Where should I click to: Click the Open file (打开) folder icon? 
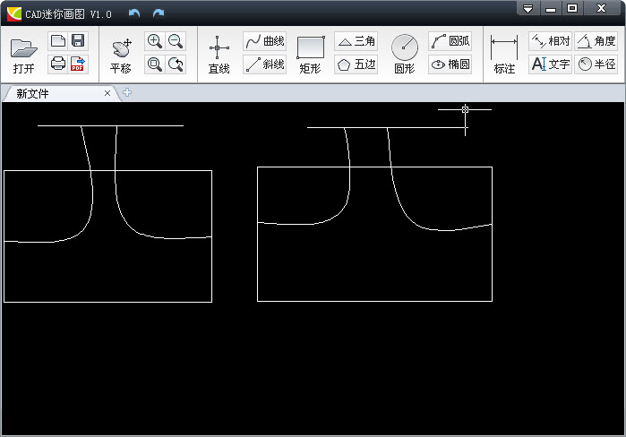[x=23, y=49]
